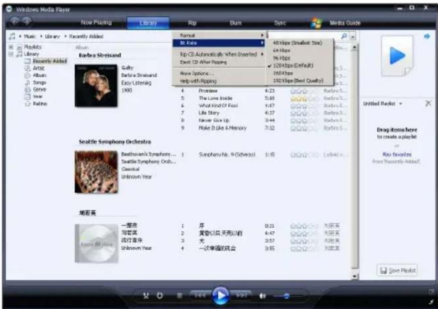Click the Guilty album cover thumbnail

tap(96, 86)
